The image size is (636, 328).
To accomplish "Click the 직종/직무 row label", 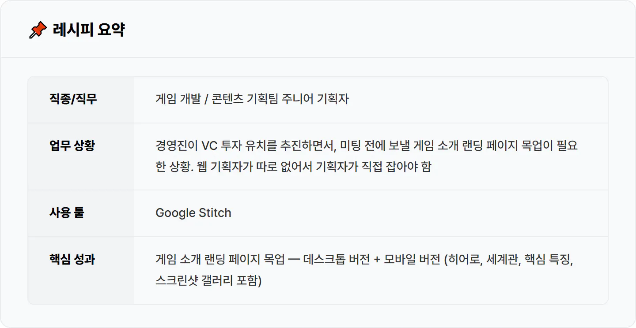I will [x=73, y=99].
